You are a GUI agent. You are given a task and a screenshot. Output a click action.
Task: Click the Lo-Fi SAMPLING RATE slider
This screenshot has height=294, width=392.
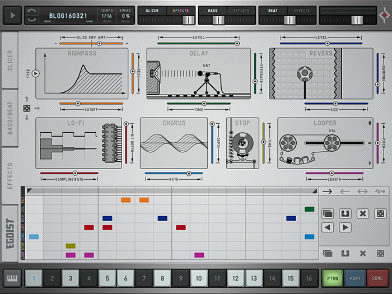(x=69, y=173)
